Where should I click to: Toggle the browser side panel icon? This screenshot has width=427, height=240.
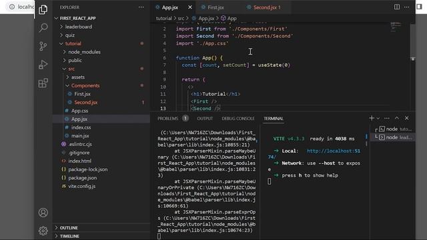pos(420,7)
